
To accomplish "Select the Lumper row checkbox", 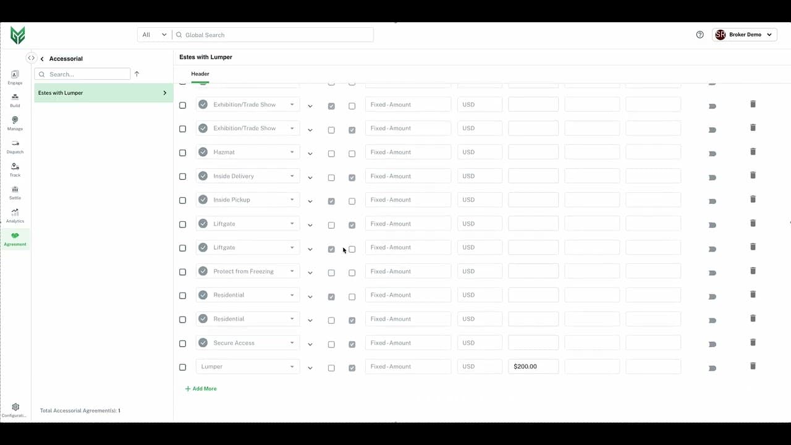I will coord(182,367).
